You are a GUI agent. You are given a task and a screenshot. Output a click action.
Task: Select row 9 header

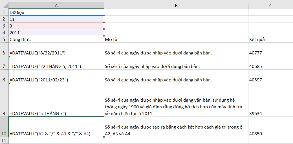point(4,100)
